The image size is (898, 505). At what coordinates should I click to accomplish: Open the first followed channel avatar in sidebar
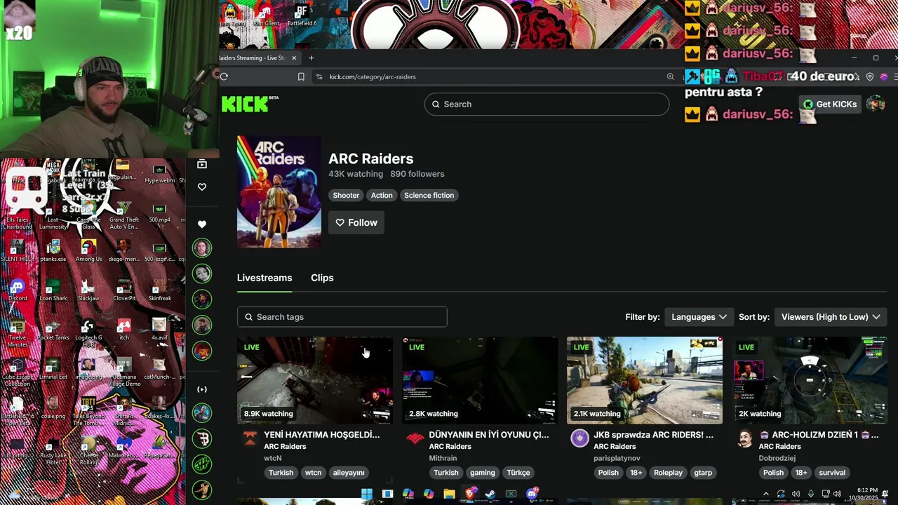[x=202, y=248]
